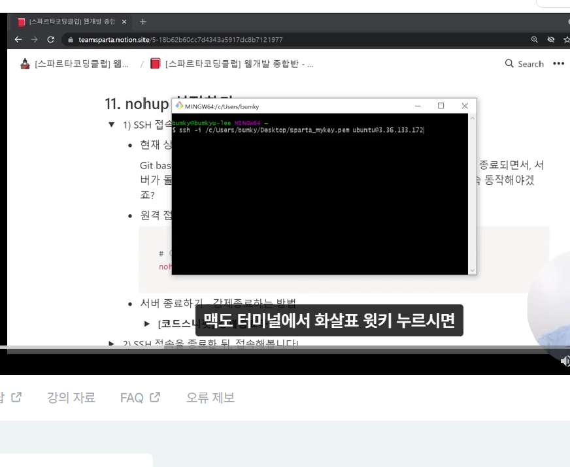The image size is (570, 467).
Task: Click the ssh command line in terminal
Action: coord(297,130)
